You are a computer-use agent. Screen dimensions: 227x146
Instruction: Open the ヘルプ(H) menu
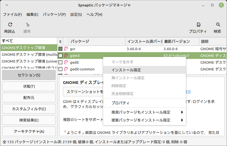[x=94, y=15]
